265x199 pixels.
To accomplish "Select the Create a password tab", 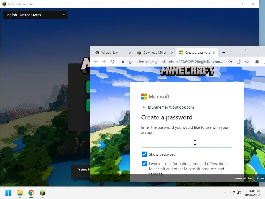I will pyautogui.click(x=197, y=53).
